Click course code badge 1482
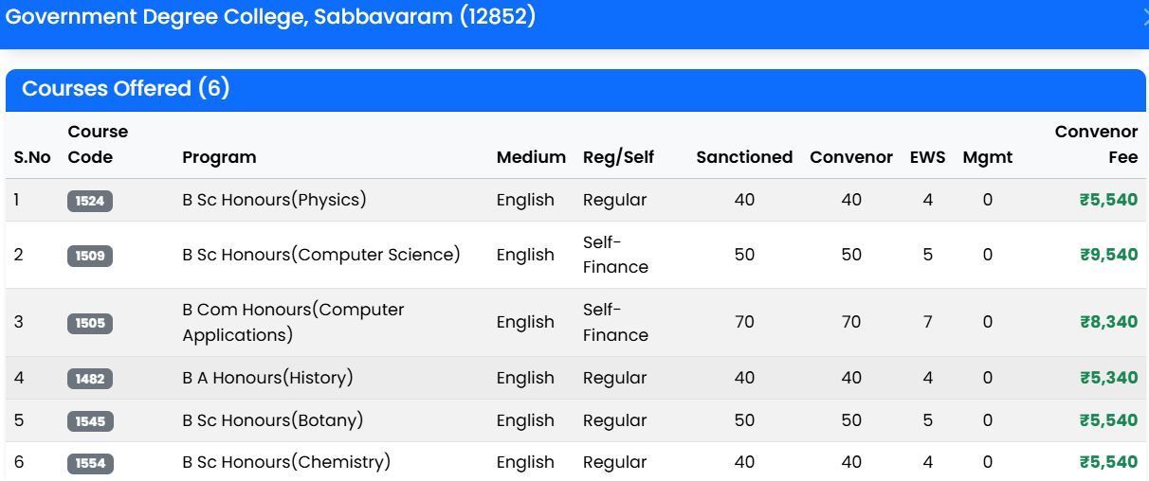Viewport: 1149px width, 481px height. coord(90,379)
